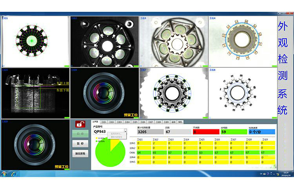Select the station 1 gear overlay image
Viewport: 294px width, 190px height.
(35, 41)
